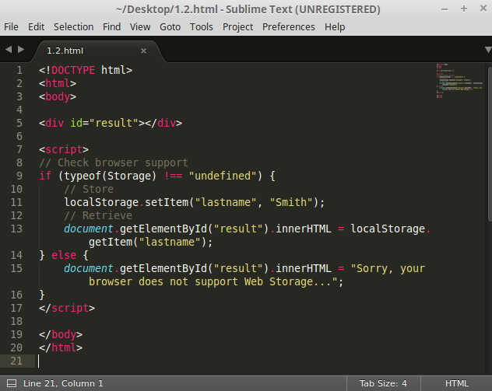Viewport: 492px width, 391px height.
Task: Close the 1.2.html tab
Action: coord(143,51)
